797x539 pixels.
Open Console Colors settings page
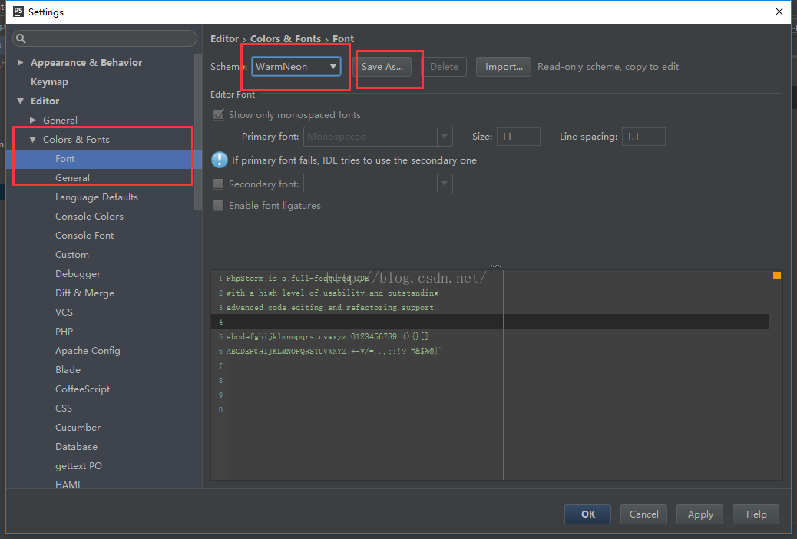tap(90, 217)
